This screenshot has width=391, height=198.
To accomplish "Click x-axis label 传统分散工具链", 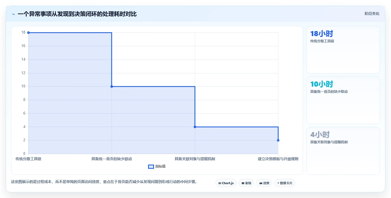I will pyautogui.click(x=28, y=159).
